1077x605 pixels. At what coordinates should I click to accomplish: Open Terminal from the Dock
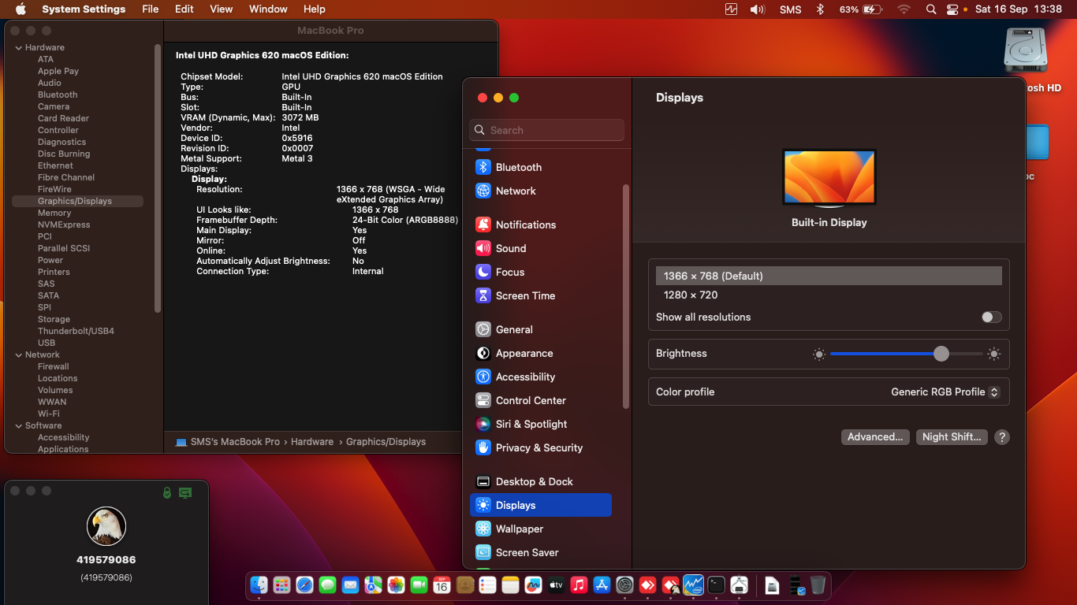[x=716, y=585]
